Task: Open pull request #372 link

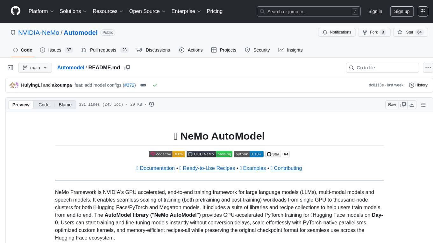Action: point(129,85)
